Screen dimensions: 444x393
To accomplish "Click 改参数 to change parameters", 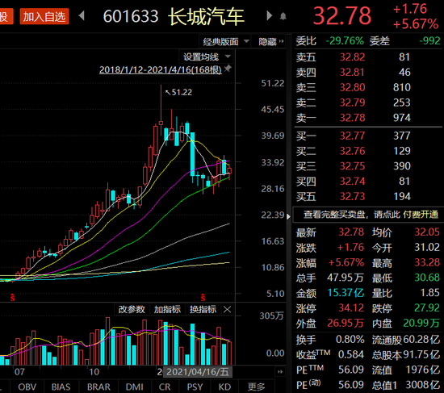I will coord(132,309).
